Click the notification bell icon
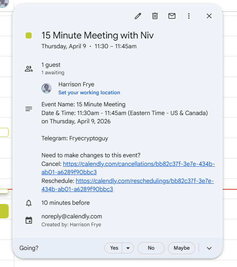This screenshot has height=267, width=237. [29, 203]
